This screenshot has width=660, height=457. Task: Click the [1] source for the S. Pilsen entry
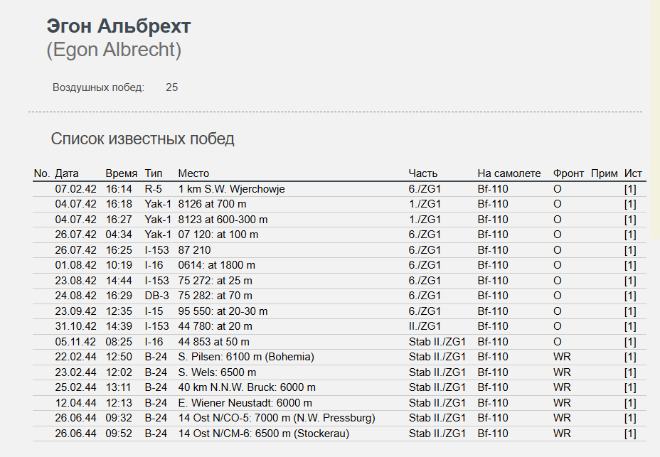[x=630, y=357]
